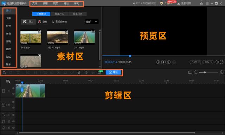Open the 文件 menu
This screenshot has width=225, height=135.
tap(34, 3)
